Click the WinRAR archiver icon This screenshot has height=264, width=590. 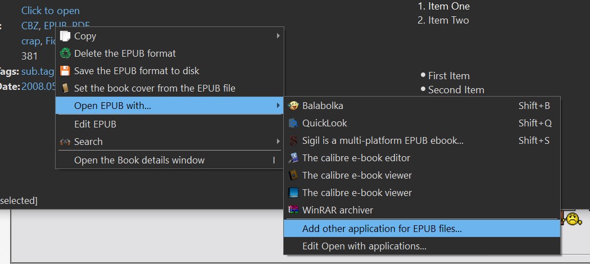pyautogui.click(x=293, y=210)
